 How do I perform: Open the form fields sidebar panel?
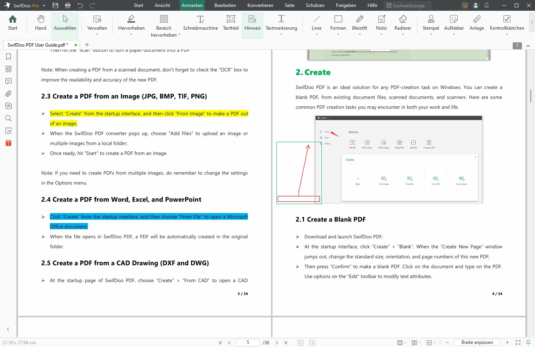tap(8, 131)
